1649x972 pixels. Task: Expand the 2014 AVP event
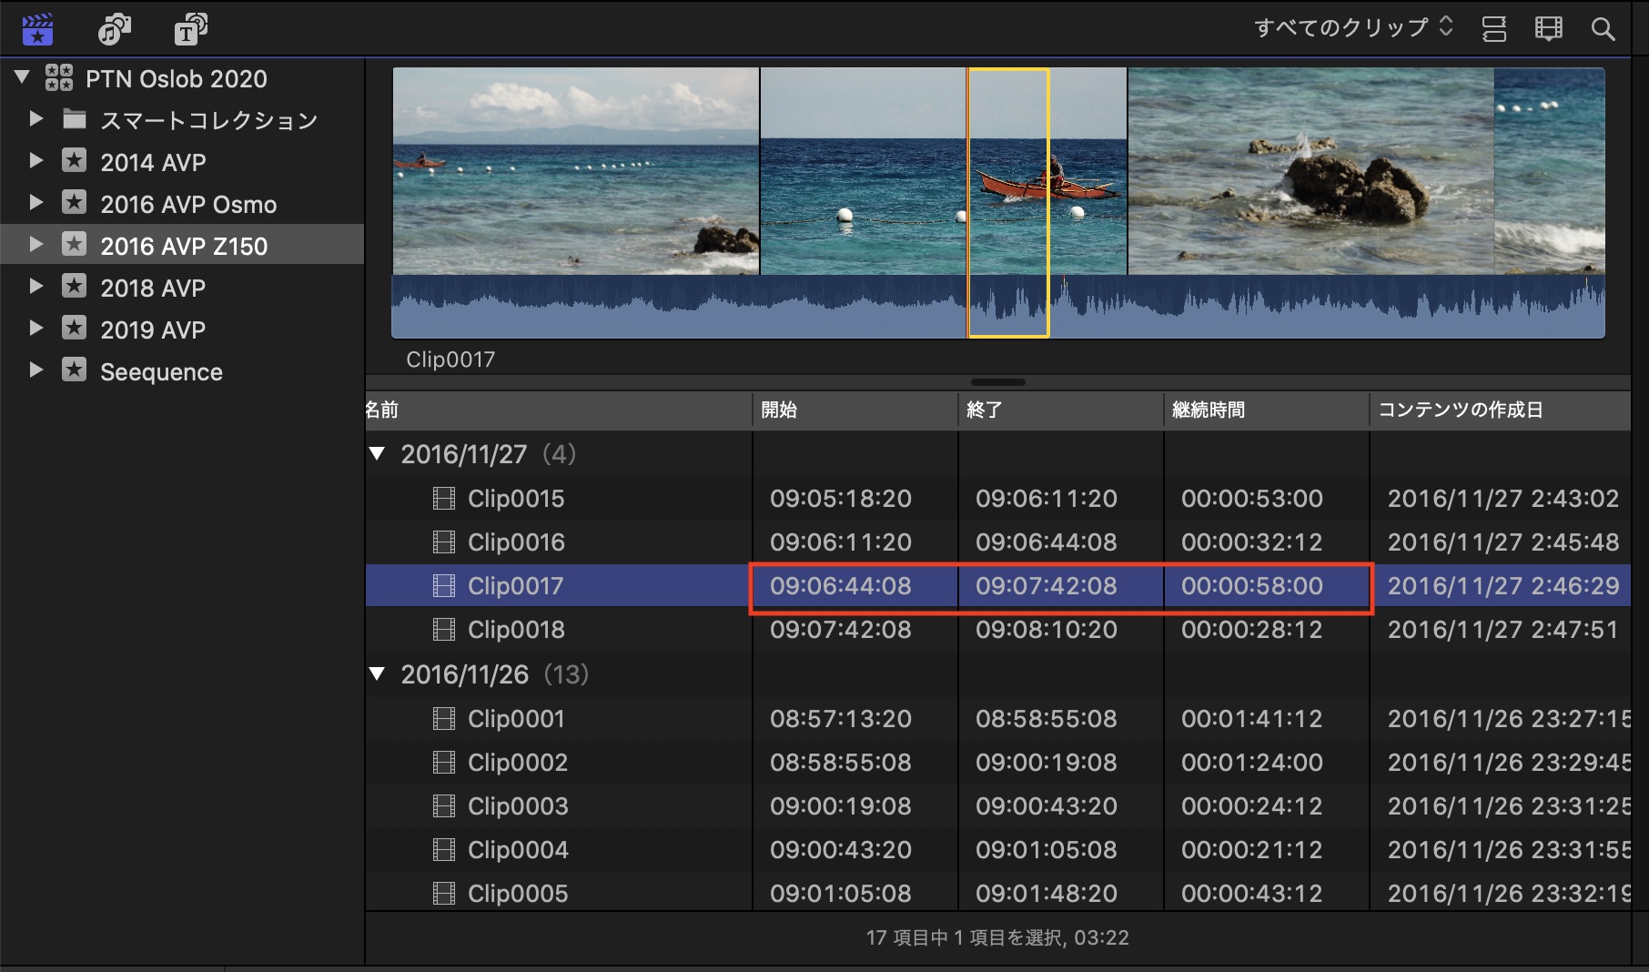tap(35, 161)
